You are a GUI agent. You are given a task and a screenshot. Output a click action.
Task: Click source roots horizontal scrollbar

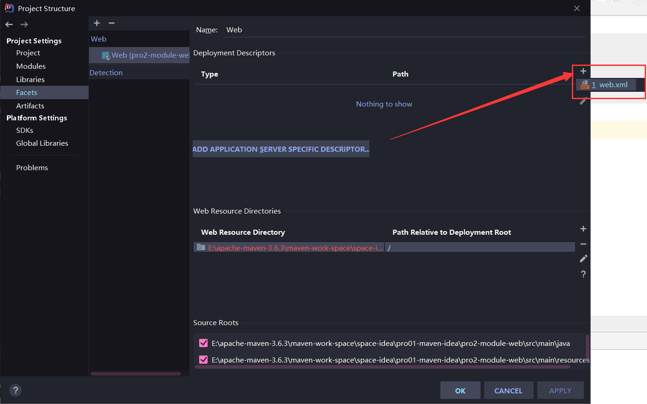(383, 367)
